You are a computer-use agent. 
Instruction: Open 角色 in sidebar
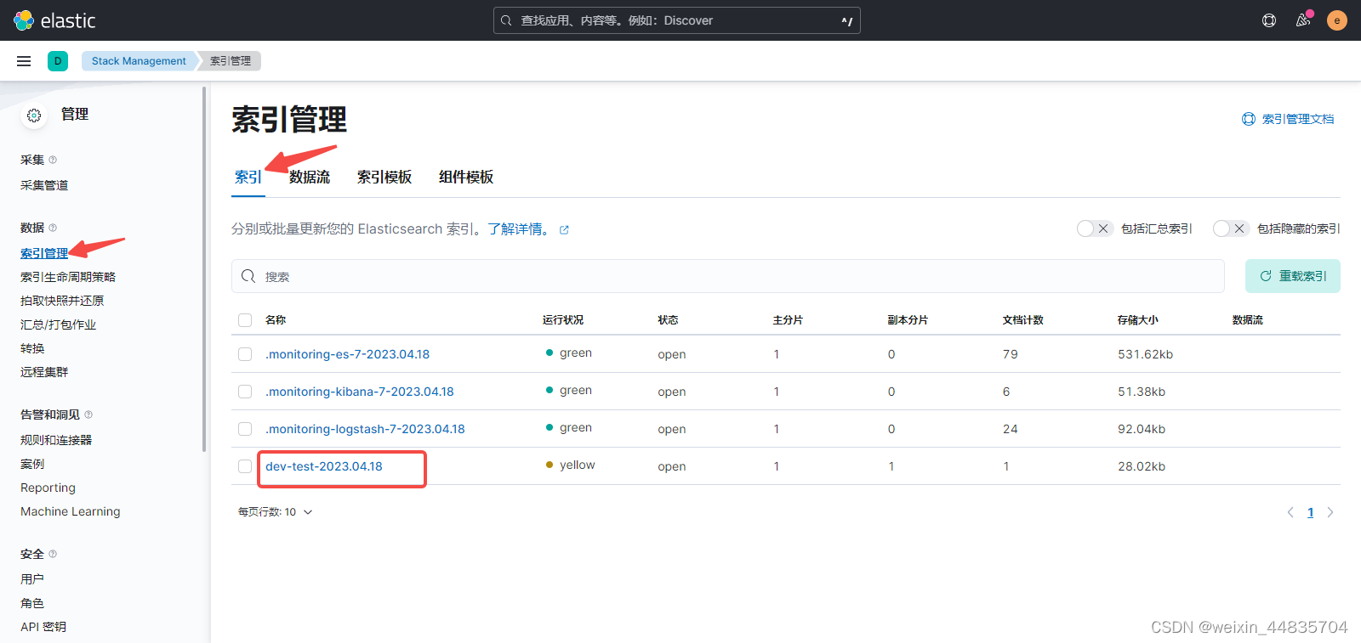coord(32,603)
